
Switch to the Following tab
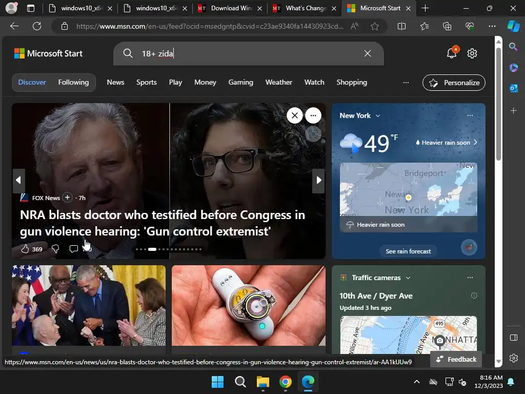coord(73,83)
